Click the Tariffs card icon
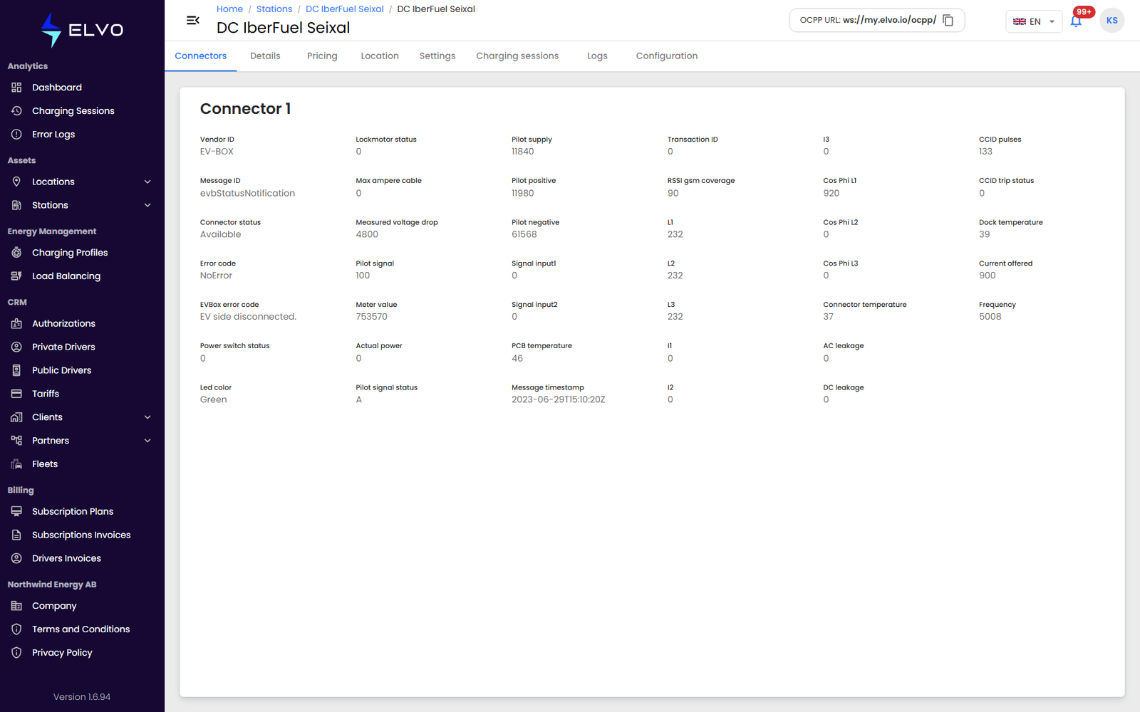 coord(16,394)
